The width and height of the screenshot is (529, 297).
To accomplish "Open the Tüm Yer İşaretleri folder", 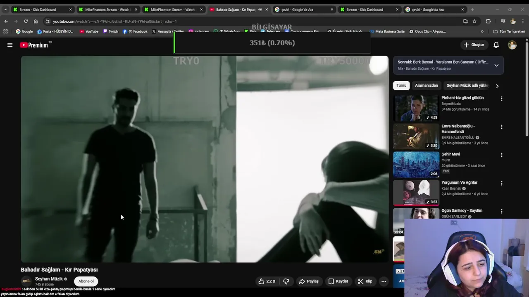I will (x=509, y=31).
